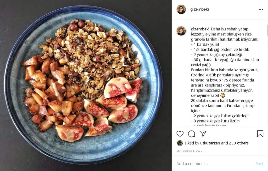Open small avatar next to Liked by
The width and height of the screenshot is (268, 171).
click(x=180, y=143)
